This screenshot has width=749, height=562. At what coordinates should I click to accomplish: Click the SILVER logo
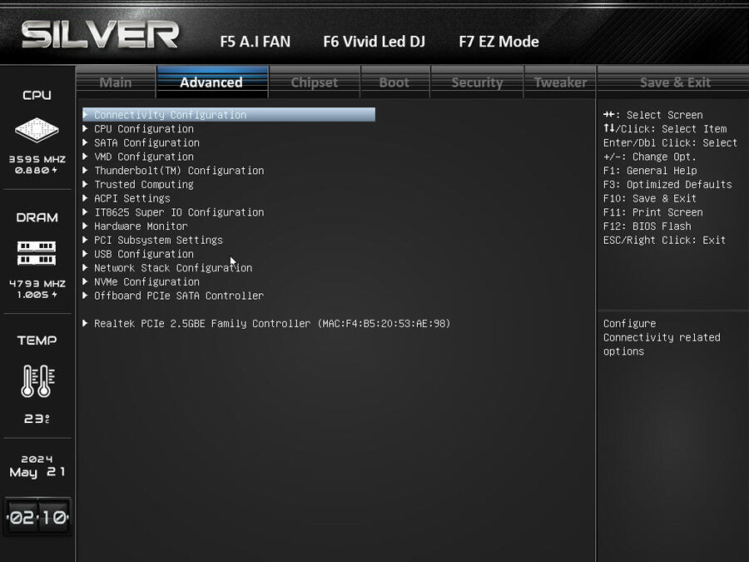click(x=101, y=34)
